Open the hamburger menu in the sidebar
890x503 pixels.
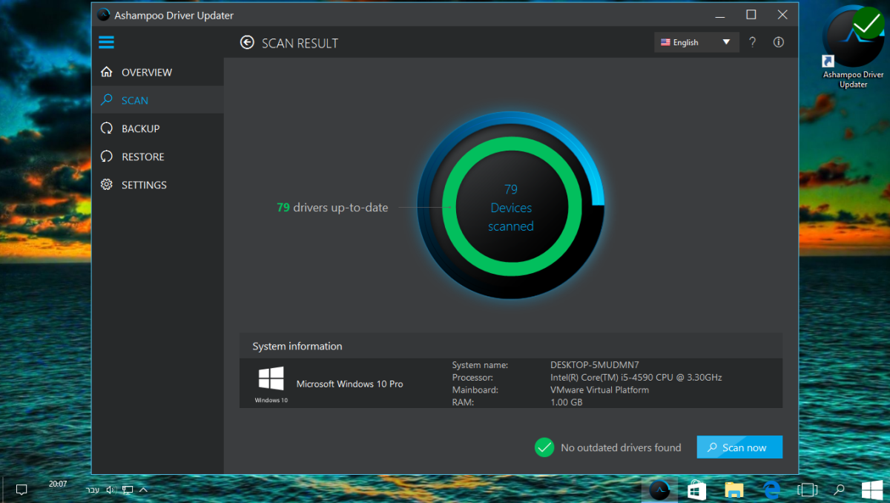[106, 42]
